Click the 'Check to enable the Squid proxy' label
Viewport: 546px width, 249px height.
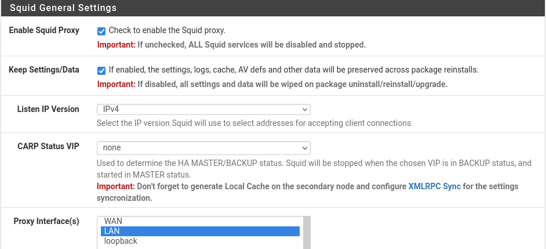(167, 30)
